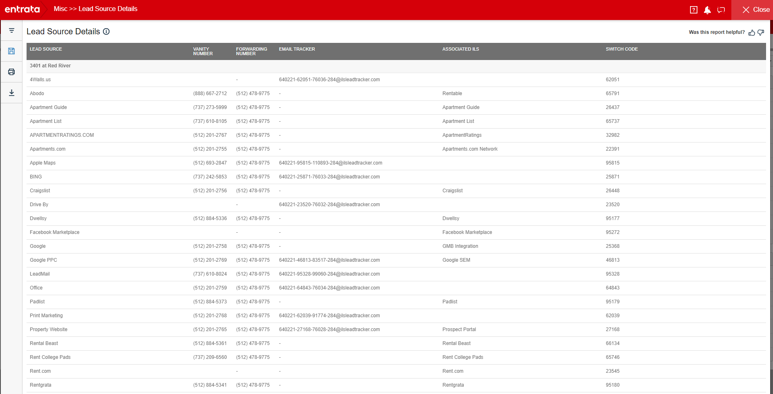Select the Print Marketing lead source
Screen dimensions: 773x394
tap(46, 316)
